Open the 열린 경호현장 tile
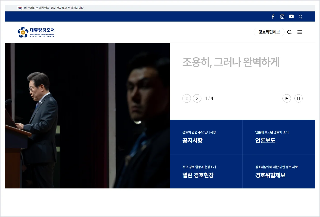Image resolution: width=320 pixels, height=217 pixels. click(206, 172)
